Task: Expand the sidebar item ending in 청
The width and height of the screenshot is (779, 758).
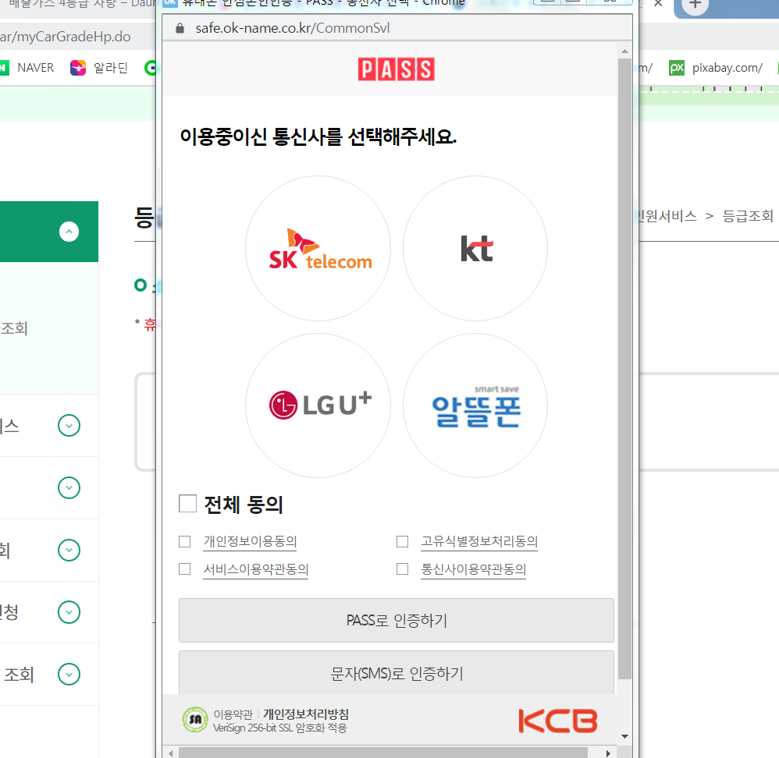Action: coord(69,612)
